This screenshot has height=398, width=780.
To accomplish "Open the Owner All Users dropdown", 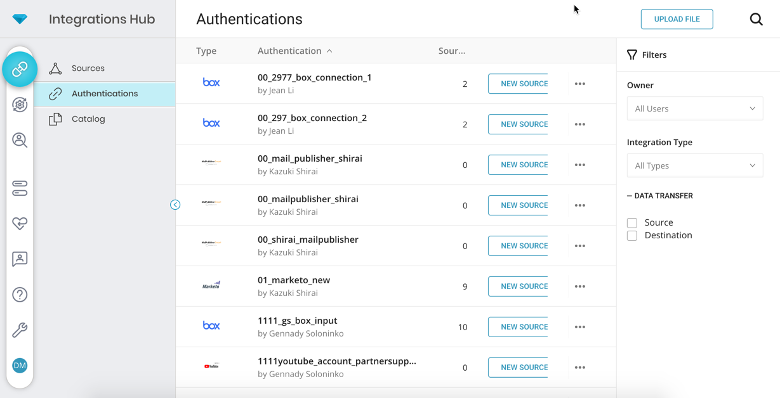I will 694,108.
